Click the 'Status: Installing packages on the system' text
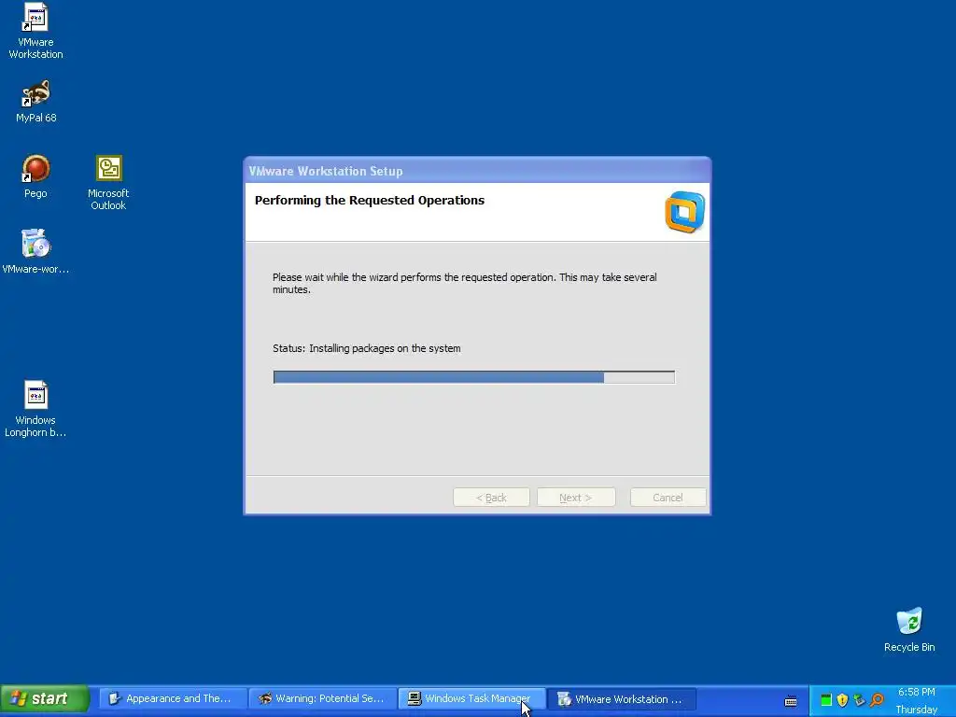956x717 pixels. (366, 349)
